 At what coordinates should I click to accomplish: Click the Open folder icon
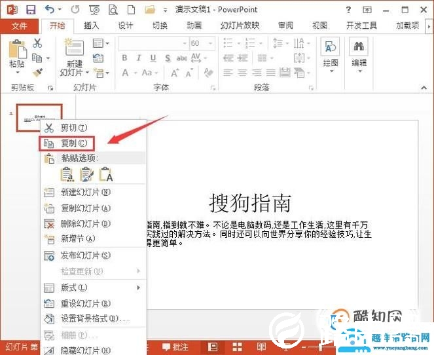pyautogui.click(x=150, y=10)
